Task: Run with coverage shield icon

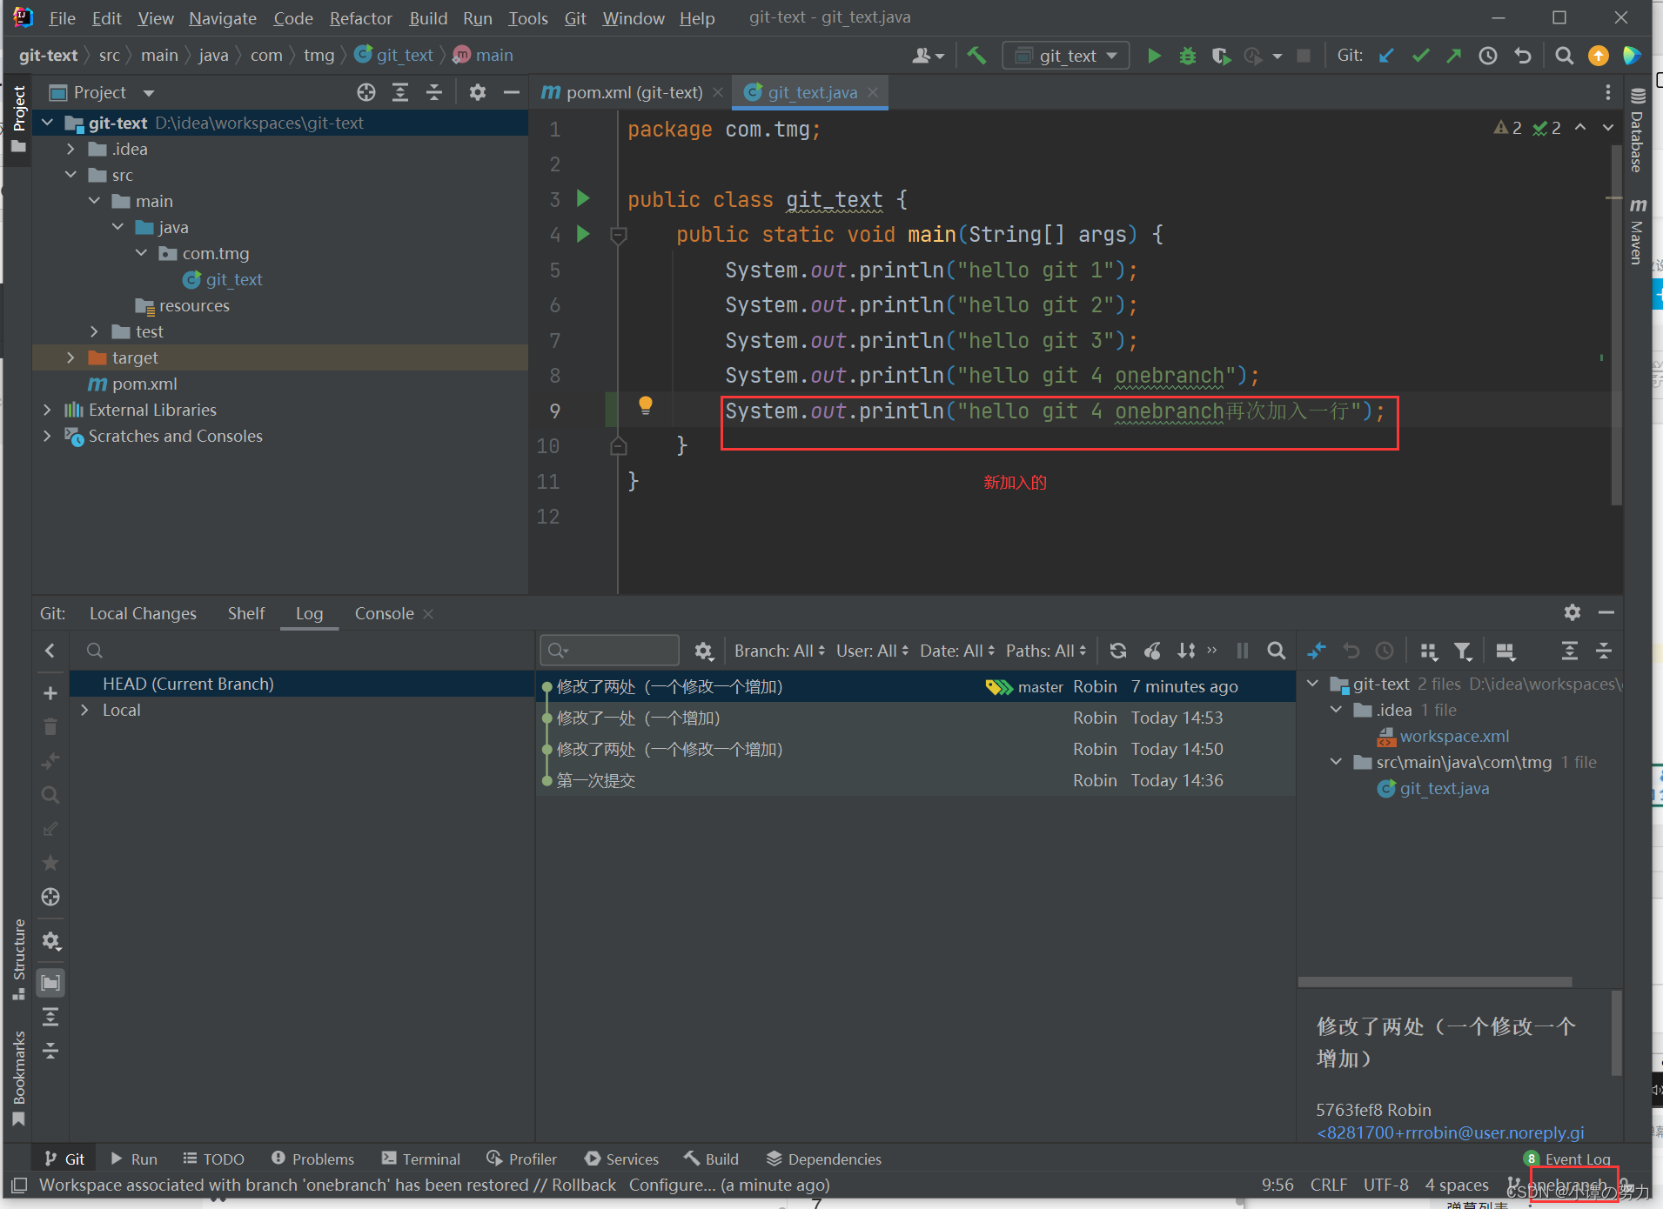Action: (1221, 56)
